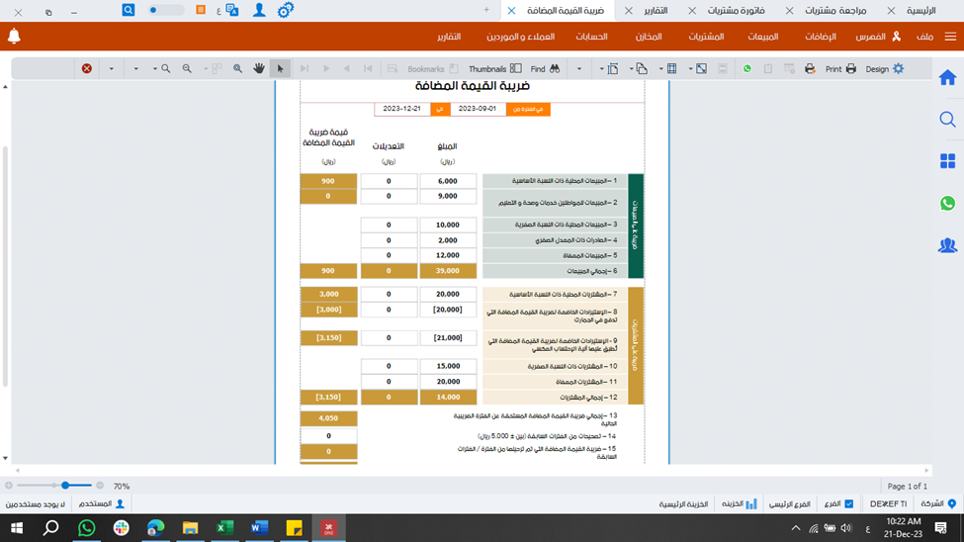Toggle the hamburger menu icon
964x542 pixels.
(x=950, y=37)
